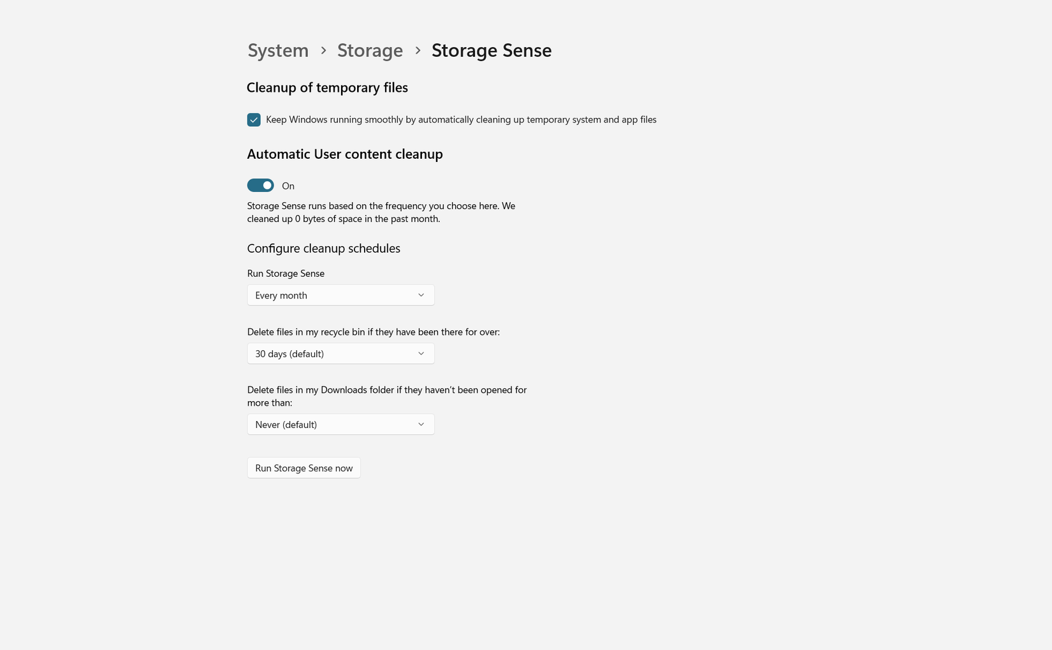Click the checkmark icon in the cleanup checkbox
1052x650 pixels.
(x=253, y=119)
